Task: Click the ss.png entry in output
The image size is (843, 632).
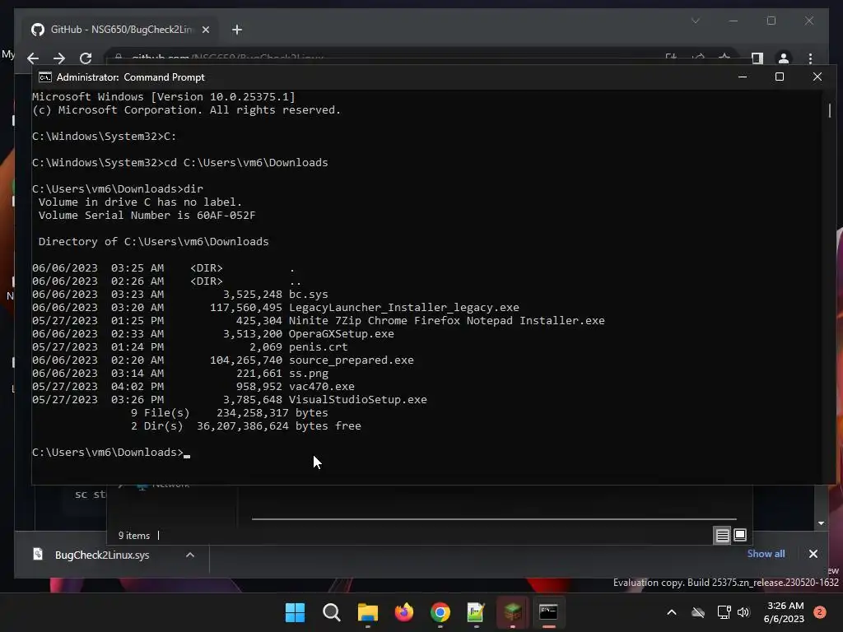Action: (309, 374)
